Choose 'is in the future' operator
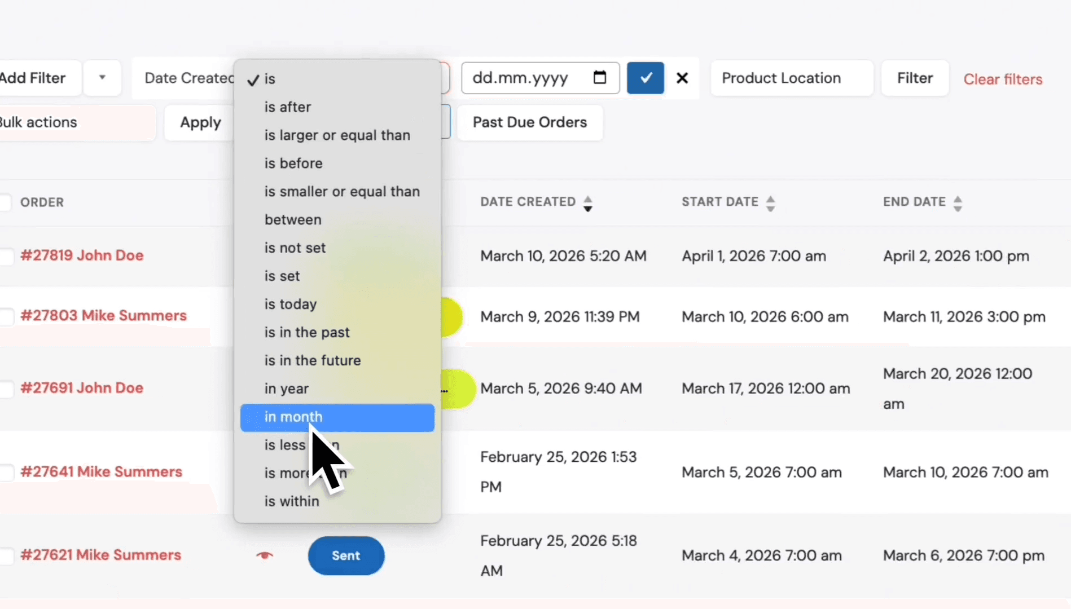 pos(337,361)
